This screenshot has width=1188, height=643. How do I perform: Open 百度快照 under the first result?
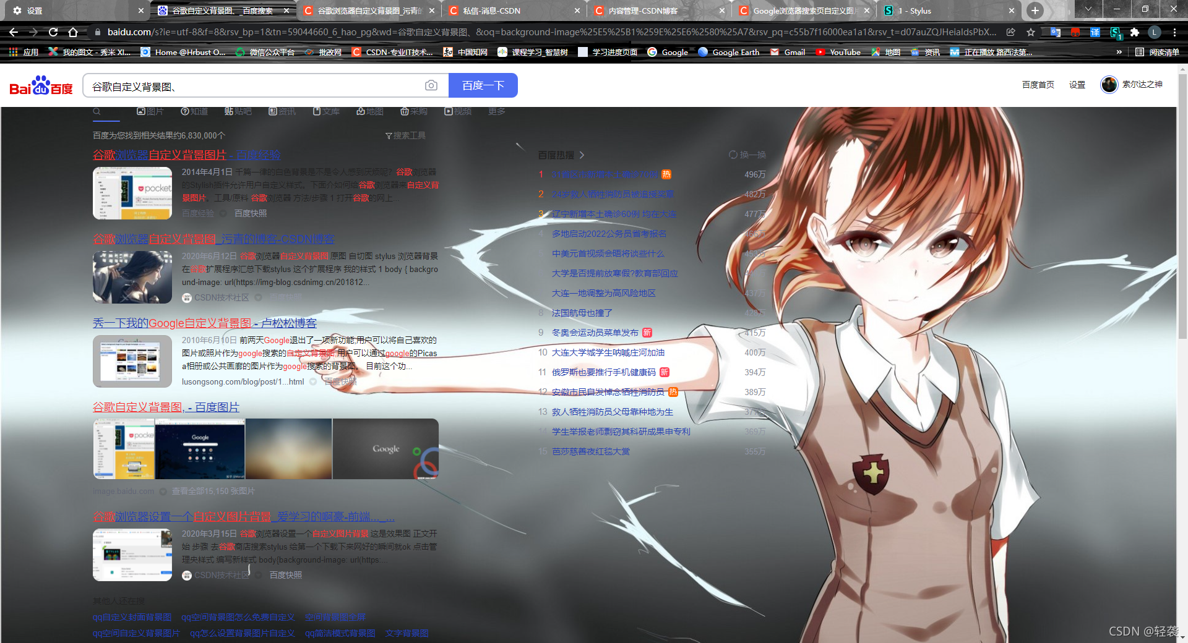click(251, 213)
